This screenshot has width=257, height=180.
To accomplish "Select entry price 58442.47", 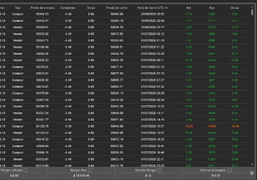I will click(x=42, y=21).
